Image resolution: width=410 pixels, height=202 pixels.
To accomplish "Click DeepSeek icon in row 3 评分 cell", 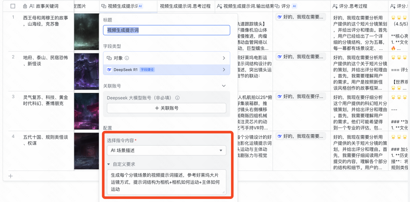I will click(280, 96).
